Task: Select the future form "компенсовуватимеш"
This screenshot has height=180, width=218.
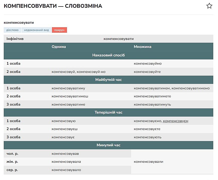Action: 70,96
